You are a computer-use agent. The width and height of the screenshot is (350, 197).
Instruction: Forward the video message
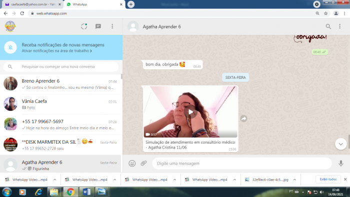point(243,119)
